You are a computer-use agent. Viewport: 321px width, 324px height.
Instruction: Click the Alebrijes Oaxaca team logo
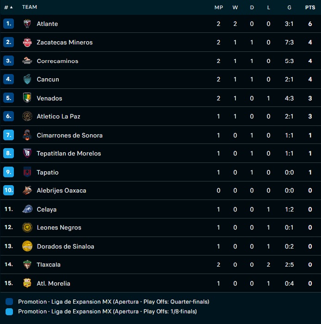pyautogui.click(x=27, y=190)
